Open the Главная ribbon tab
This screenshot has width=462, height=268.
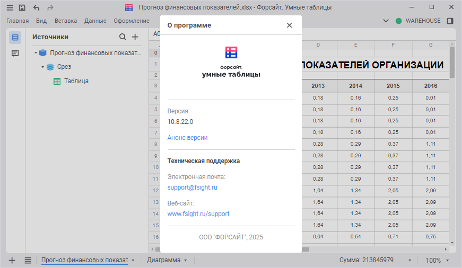[x=18, y=21]
